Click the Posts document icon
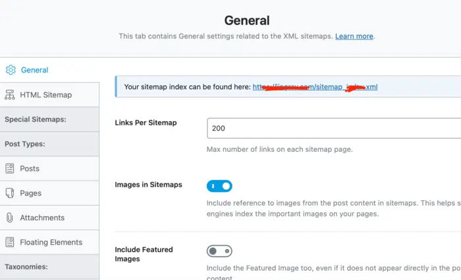The height and width of the screenshot is (280, 461). (9, 168)
